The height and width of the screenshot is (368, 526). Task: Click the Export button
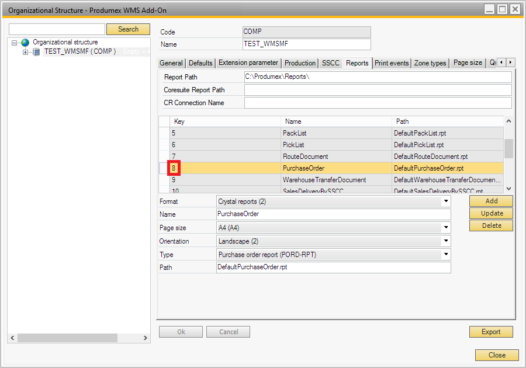click(491, 332)
